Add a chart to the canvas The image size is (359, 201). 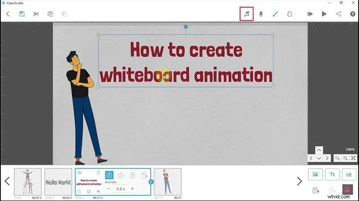click(x=349, y=174)
